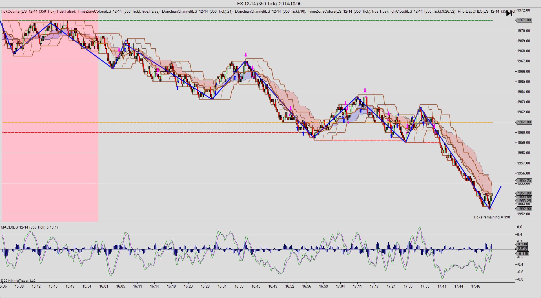The width and height of the screenshot is (541, 298).
Task: Select the 1961.00 price marker
Action: pyautogui.click(x=524, y=122)
